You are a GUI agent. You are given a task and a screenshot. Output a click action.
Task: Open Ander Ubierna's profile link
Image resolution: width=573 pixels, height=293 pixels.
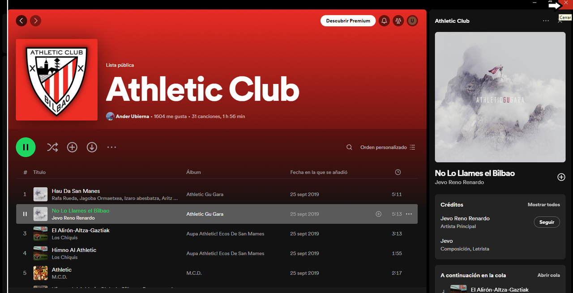click(x=132, y=116)
